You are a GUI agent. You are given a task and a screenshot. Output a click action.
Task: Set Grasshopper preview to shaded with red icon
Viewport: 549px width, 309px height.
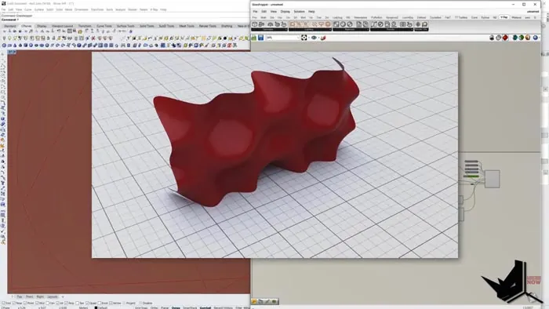click(505, 38)
